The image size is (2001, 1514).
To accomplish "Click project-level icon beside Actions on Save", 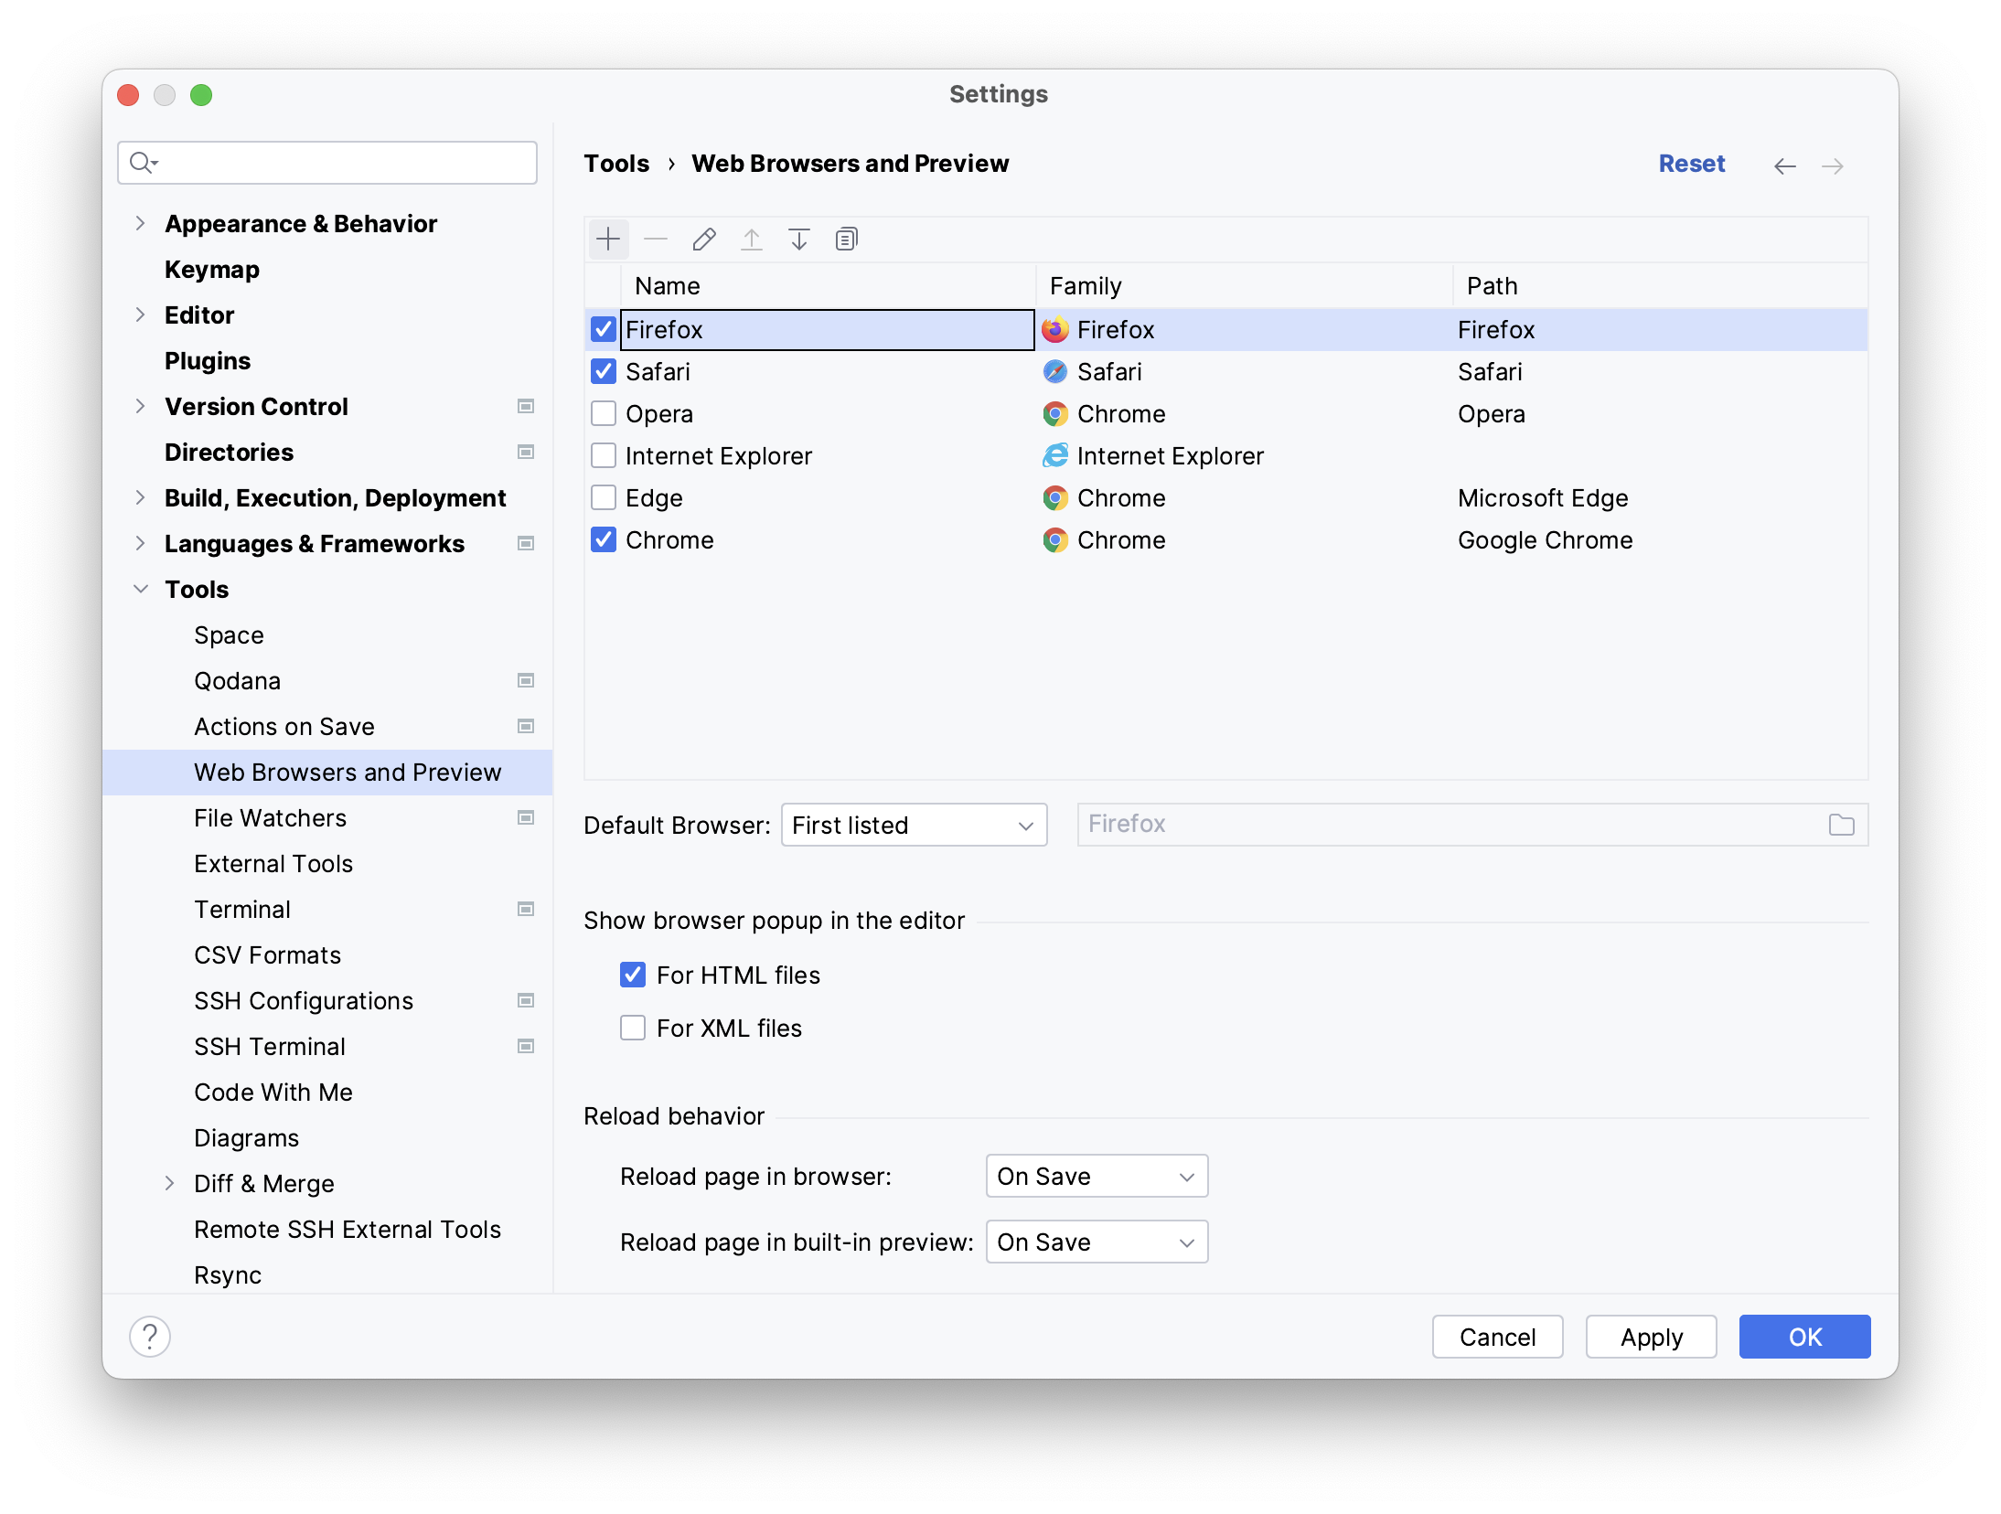I will click(526, 726).
